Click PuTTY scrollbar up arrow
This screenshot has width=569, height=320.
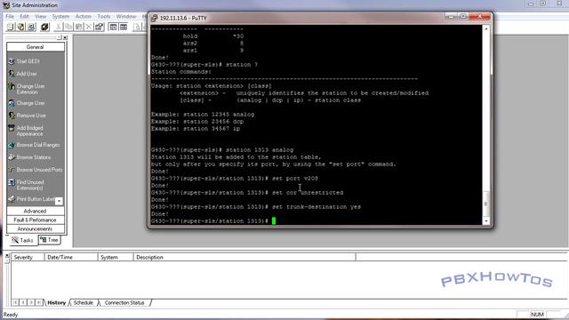click(486, 28)
